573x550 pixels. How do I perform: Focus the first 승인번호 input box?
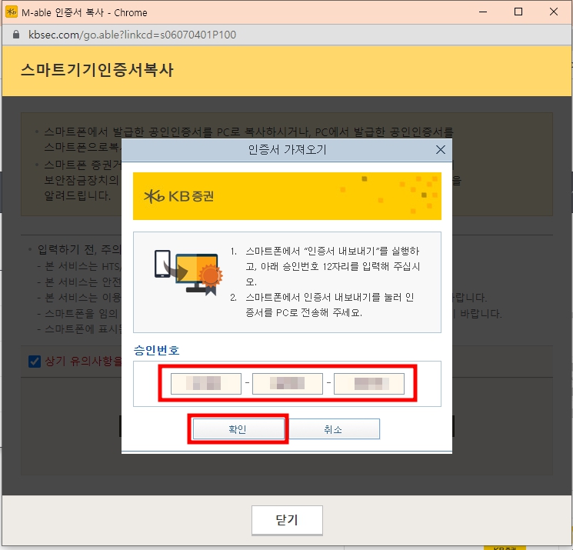[x=206, y=383]
